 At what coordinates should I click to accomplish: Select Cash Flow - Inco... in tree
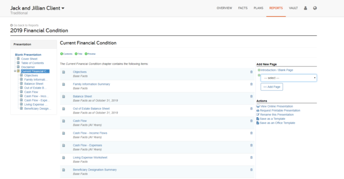36,96
